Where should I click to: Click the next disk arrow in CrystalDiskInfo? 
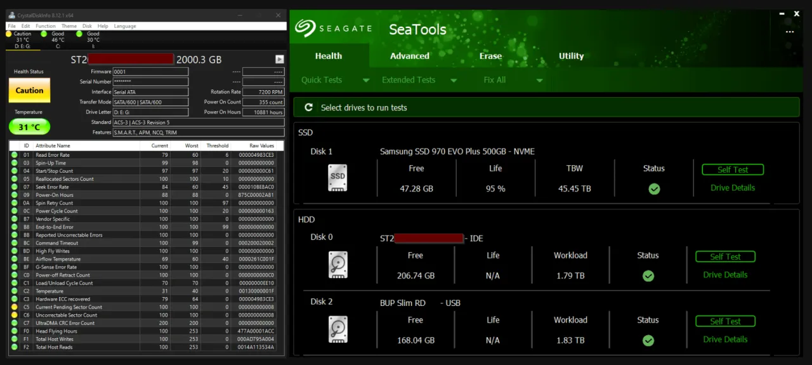[x=279, y=59]
